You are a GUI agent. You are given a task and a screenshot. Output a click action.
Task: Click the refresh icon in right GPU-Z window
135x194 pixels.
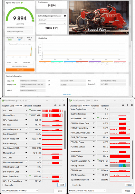[128, 105]
